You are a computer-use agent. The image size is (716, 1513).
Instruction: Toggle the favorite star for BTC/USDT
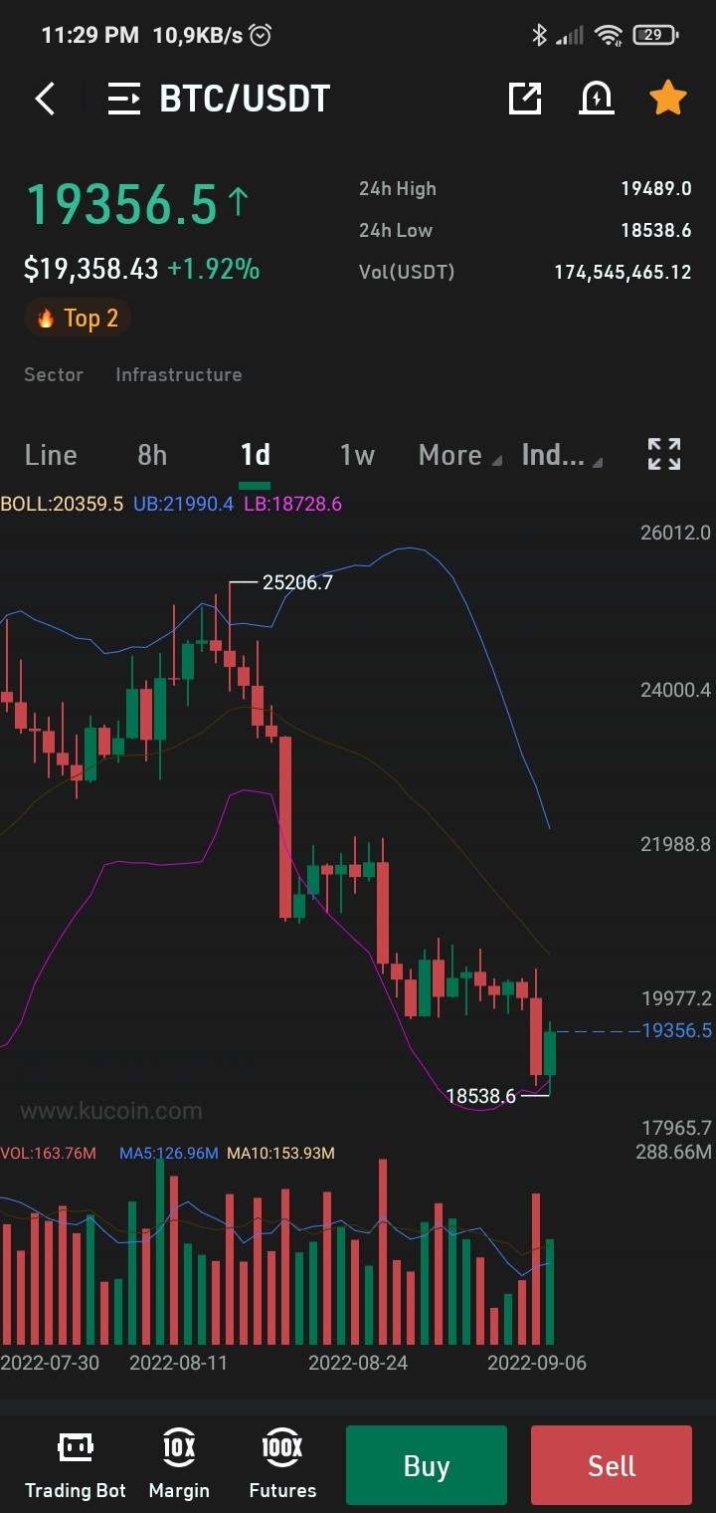667,98
